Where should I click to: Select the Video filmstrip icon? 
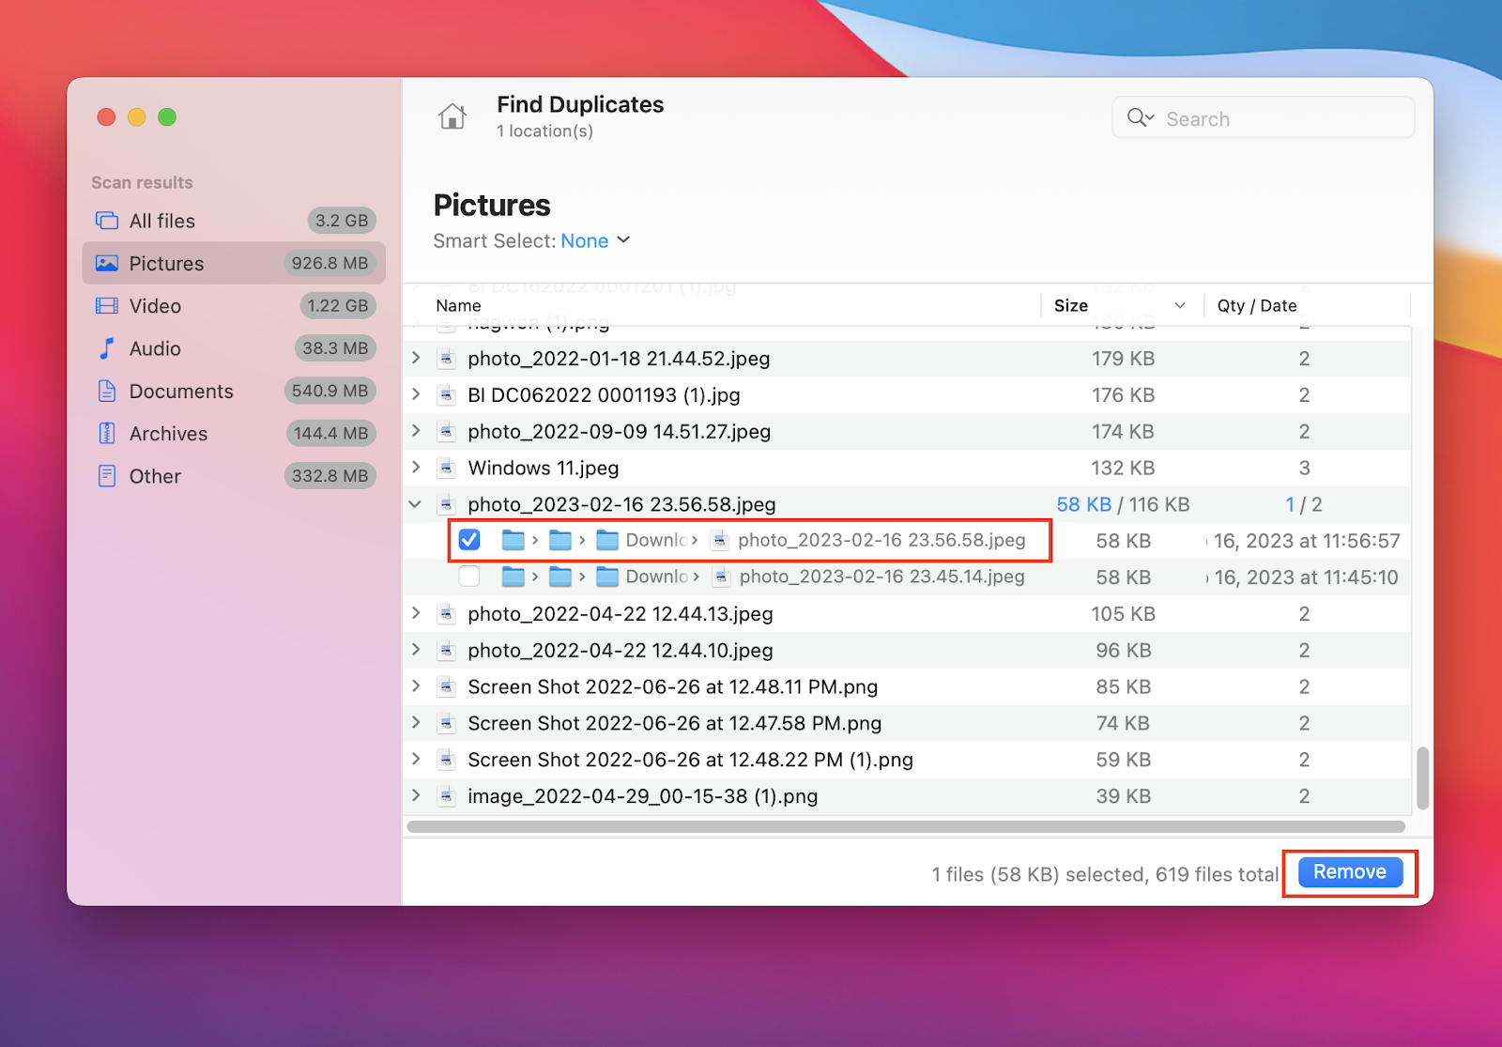point(107,306)
